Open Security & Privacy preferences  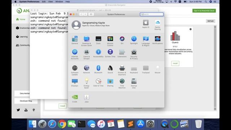[134, 54]
